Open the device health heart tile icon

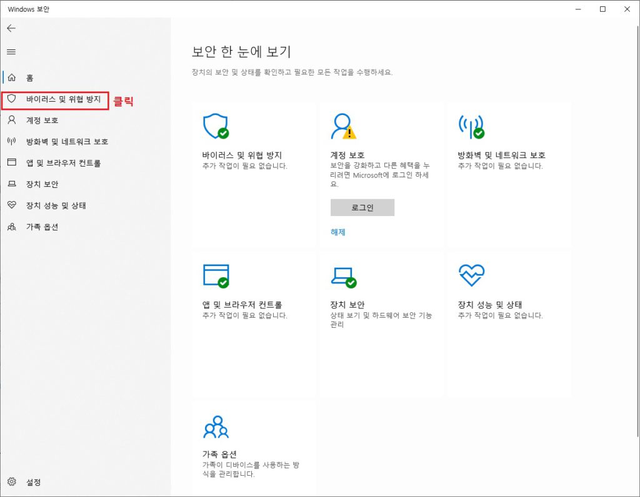click(471, 275)
